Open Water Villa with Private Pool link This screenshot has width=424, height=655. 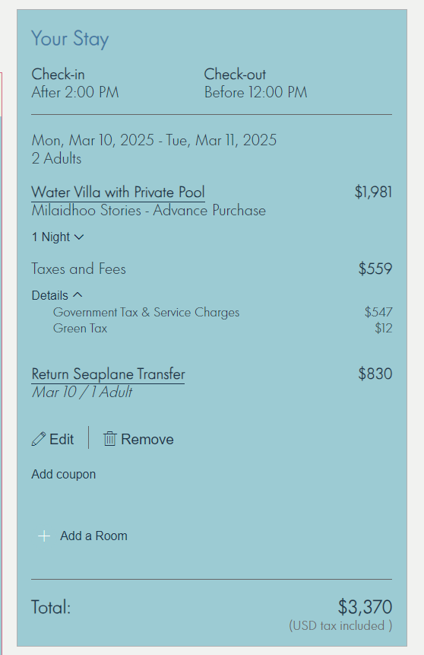point(118,192)
